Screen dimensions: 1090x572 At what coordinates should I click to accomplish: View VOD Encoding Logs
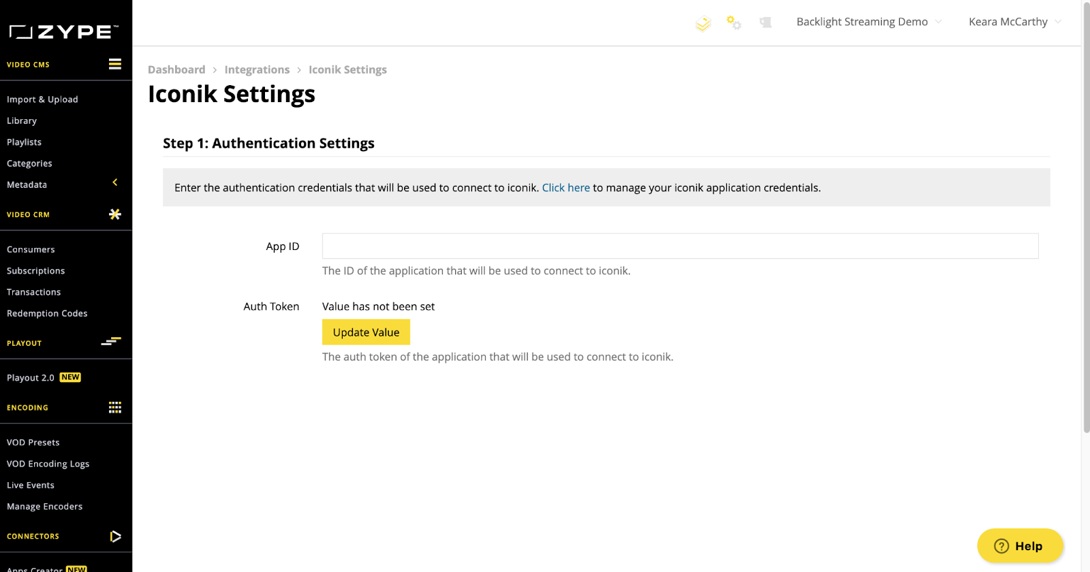click(x=48, y=464)
